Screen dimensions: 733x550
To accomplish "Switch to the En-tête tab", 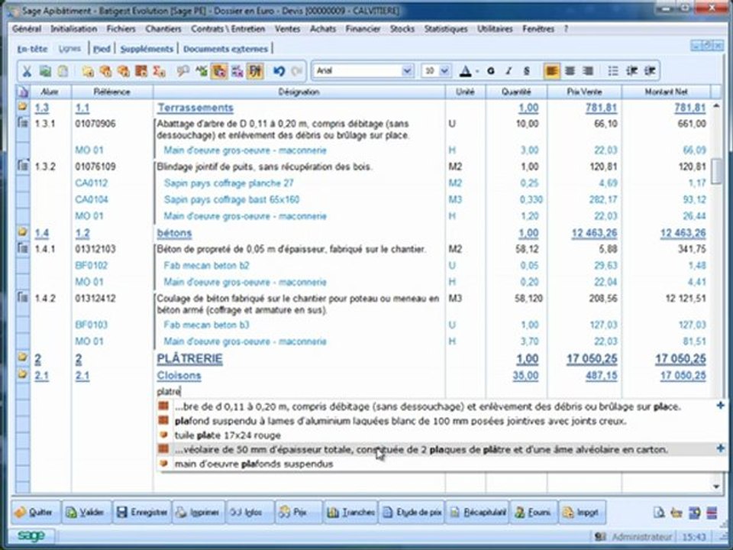I will coord(32,49).
